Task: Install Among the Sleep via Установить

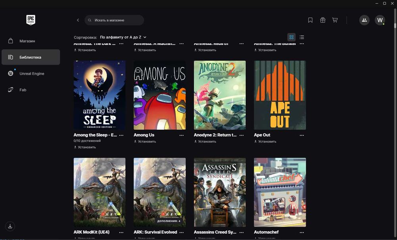Action: coord(85,147)
